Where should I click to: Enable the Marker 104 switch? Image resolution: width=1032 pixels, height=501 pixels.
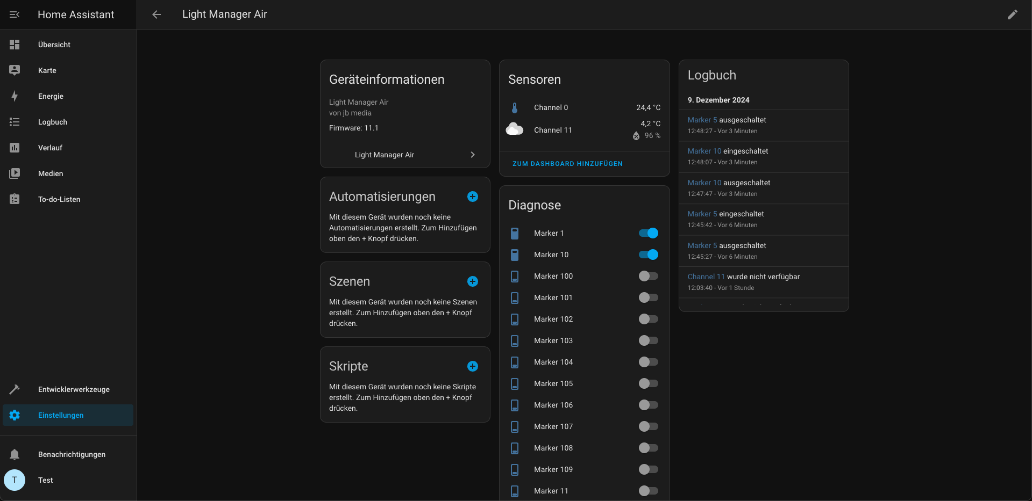point(649,362)
